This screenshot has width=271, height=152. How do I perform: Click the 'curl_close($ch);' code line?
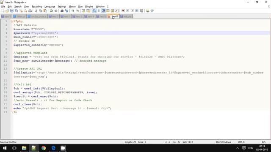28,104
